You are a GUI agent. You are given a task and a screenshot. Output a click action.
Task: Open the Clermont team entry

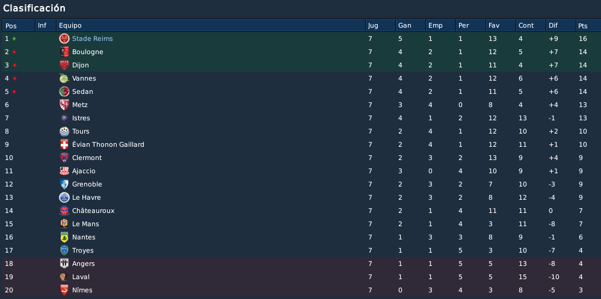[87, 158]
